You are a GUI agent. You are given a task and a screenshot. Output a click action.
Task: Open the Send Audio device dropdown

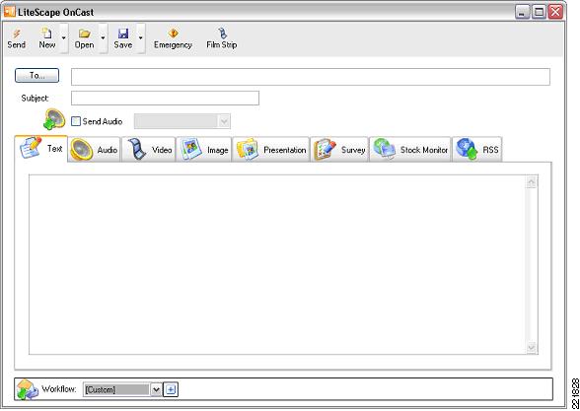[x=182, y=121]
